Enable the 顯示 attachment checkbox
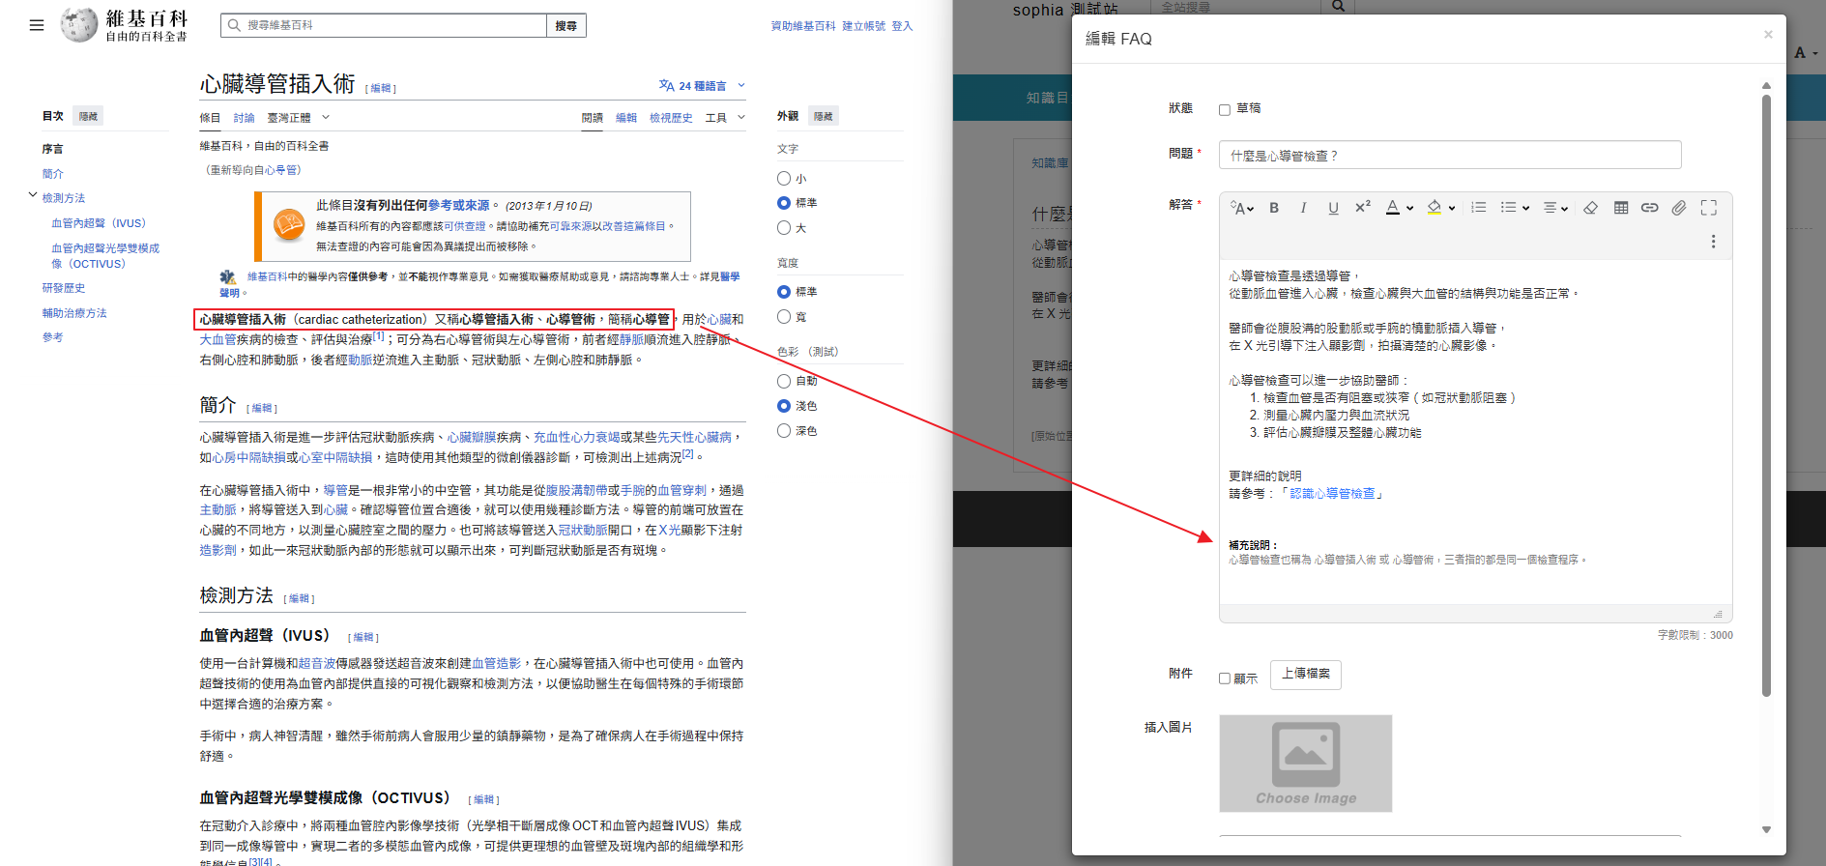The image size is (1826, 866). pos(1225,678)
